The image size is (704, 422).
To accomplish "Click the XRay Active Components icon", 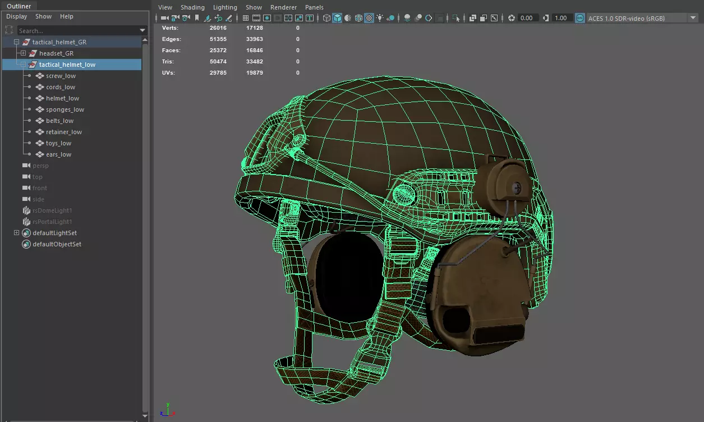I will pyautogui.click(x=483, y=18).
